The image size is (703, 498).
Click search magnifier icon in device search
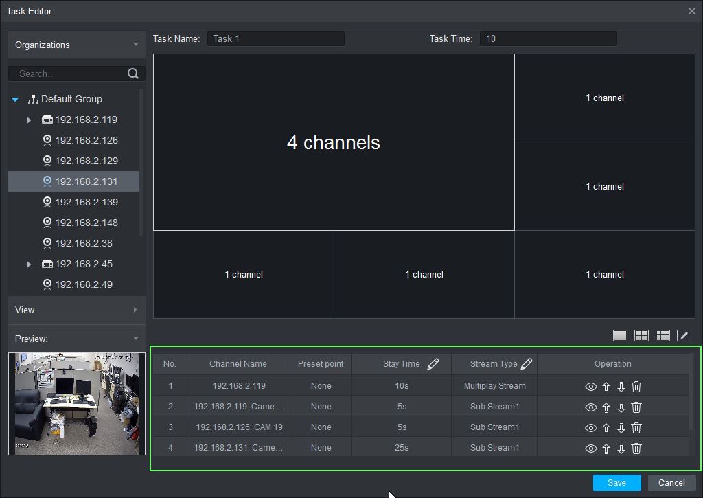(133, 73)
